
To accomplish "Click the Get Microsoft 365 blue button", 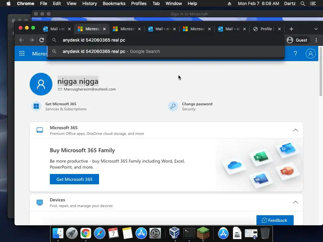I will pyautogui.click(x=74, y=179).
